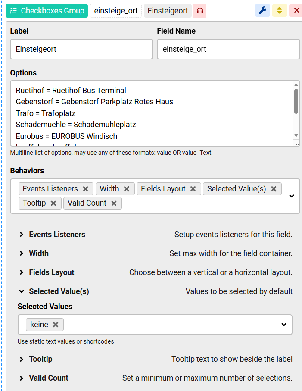Remove the Selected Value(s) behavior tag

click(273, 189)
